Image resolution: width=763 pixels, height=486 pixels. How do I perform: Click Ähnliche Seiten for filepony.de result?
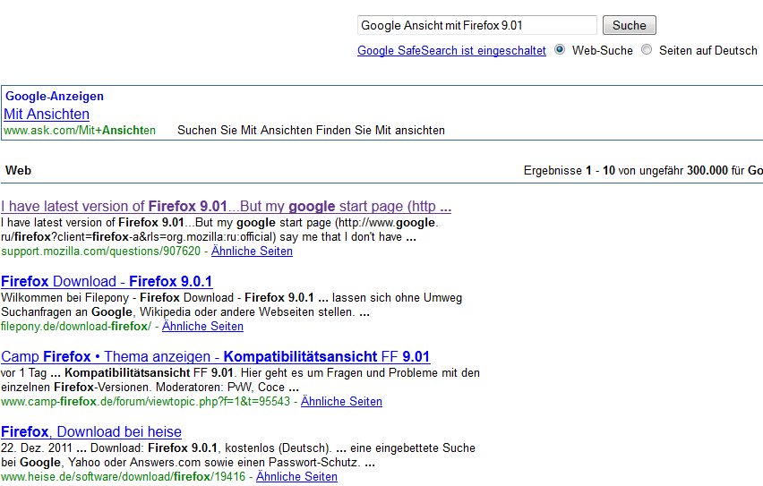[202, 327]
